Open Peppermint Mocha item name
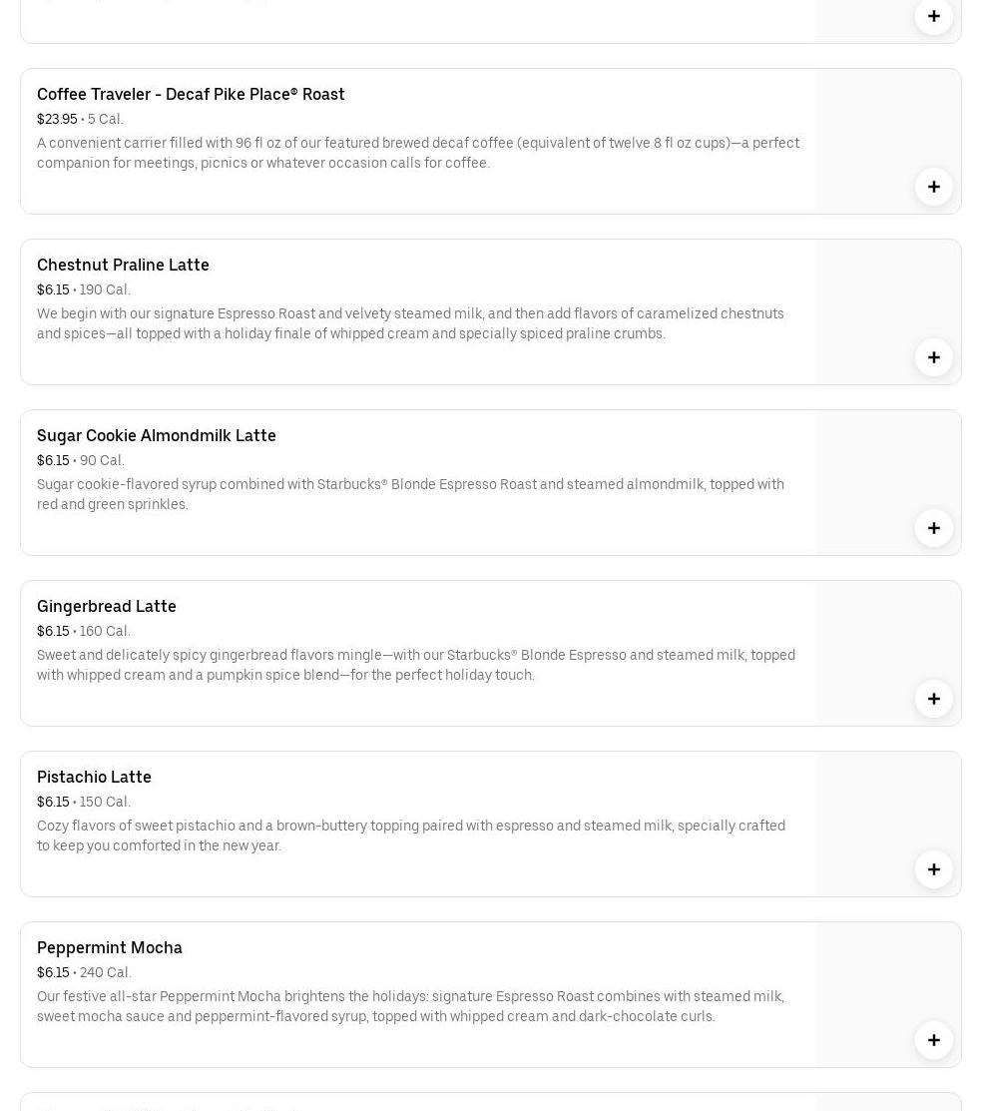The width and height of the screenshot is (982, 1111). click(x=110, y=947)
